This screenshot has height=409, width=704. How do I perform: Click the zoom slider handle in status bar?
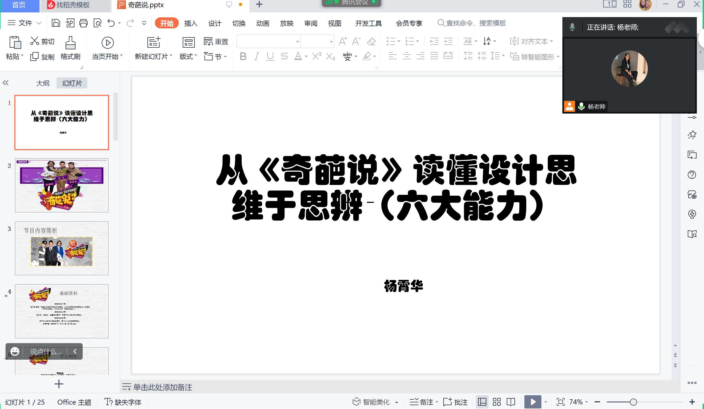tap(633, 402)
